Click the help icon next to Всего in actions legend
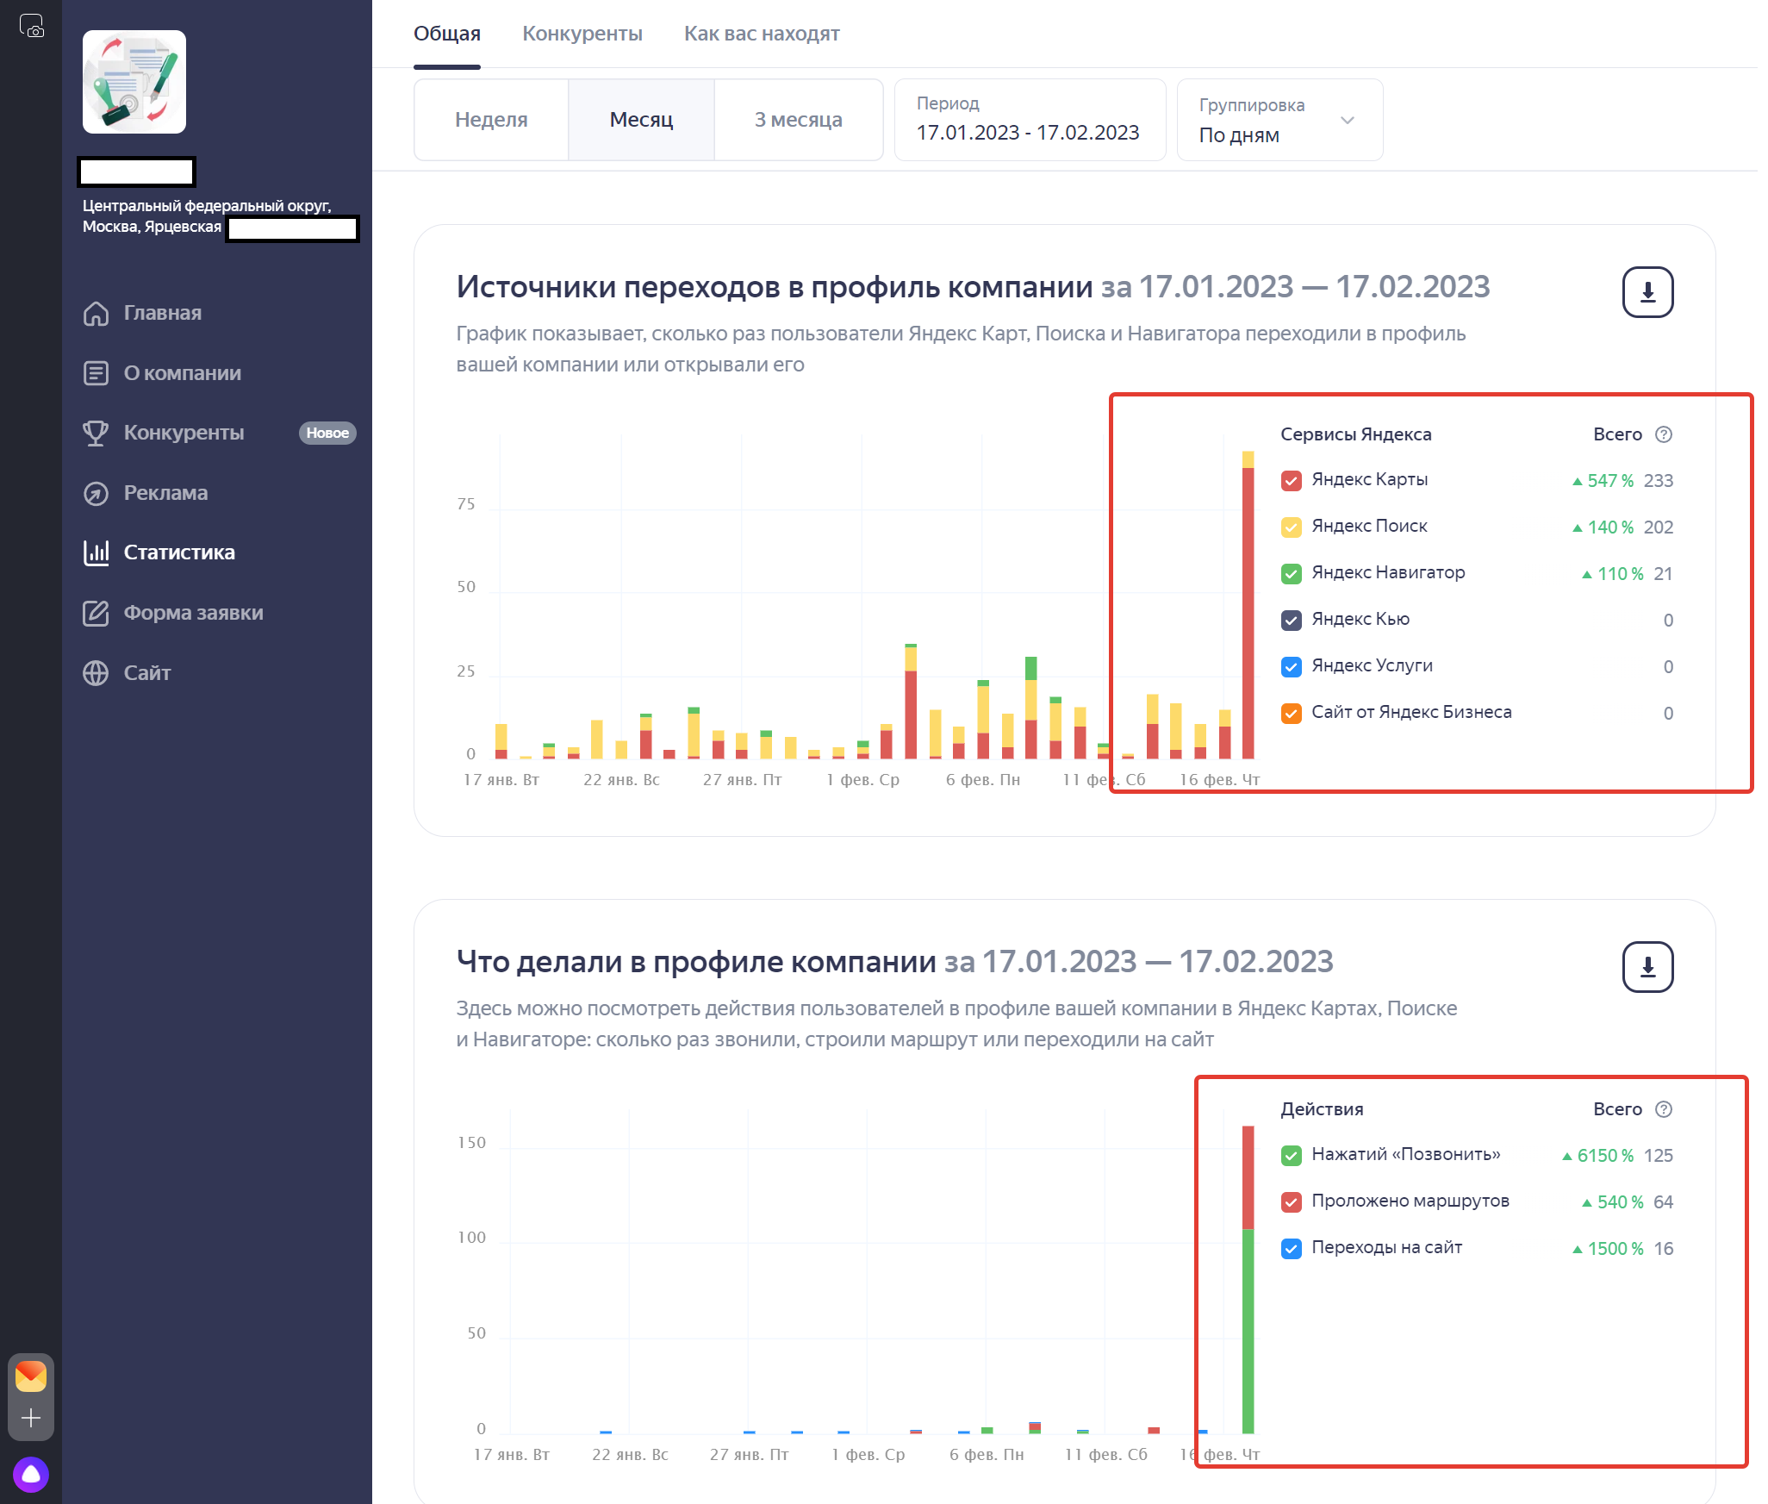This screenshot has width=1768, height=1504. coord(1664,1109)
